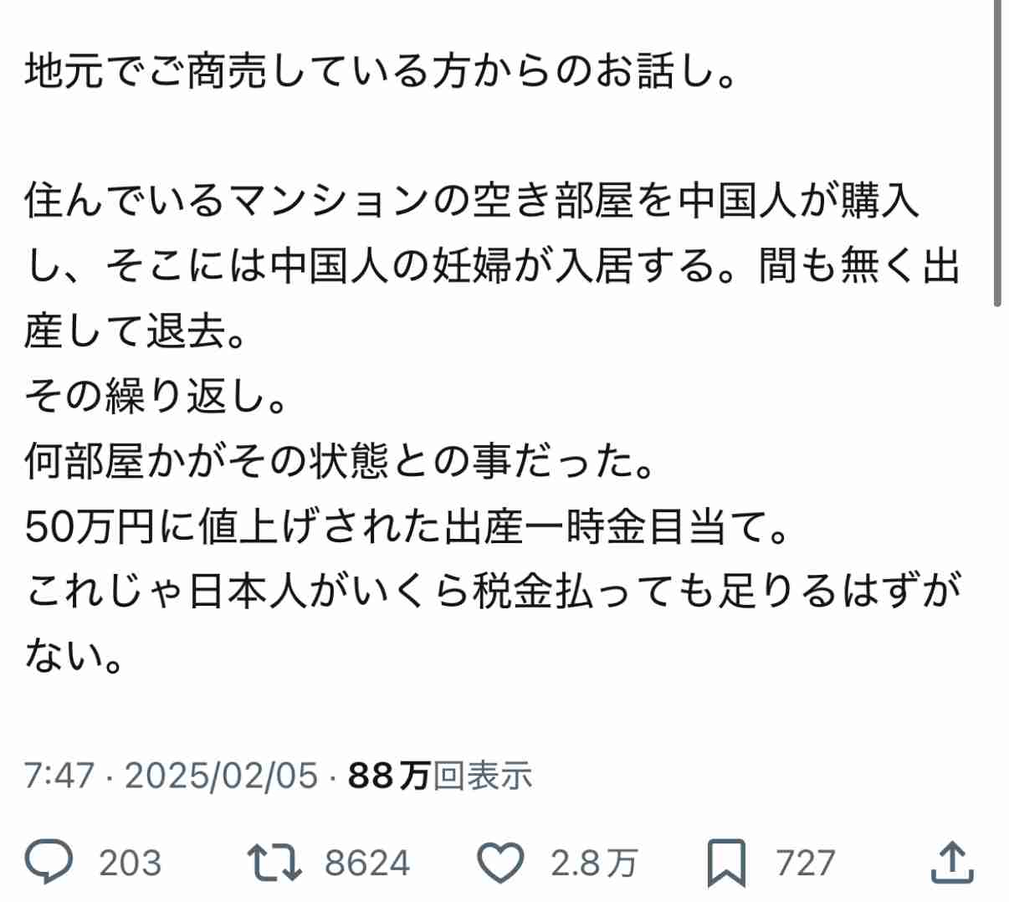Image resolution: width=1009 pixels, height=902 pixels.
Task: Click the line starting これじゃ日本人がいくら税金
Action: click(493, 592)
